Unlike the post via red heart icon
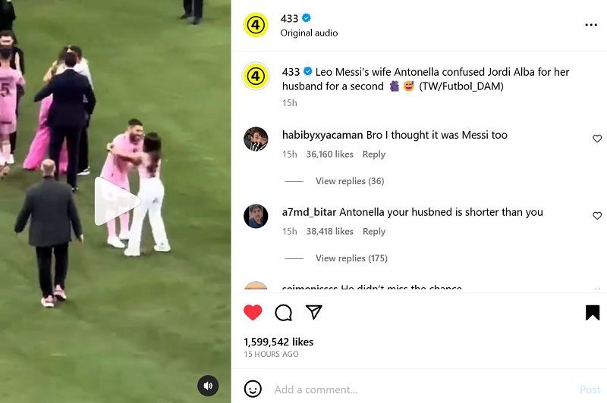 [x=253, y=312]
